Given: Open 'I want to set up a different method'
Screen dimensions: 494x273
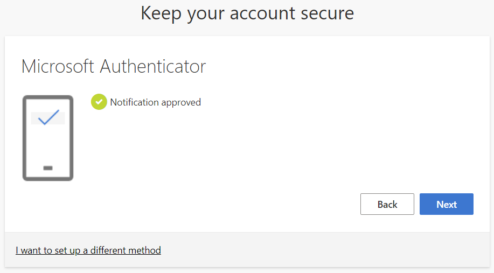Looking at the screenshot, I should click(x=88, y=250).
